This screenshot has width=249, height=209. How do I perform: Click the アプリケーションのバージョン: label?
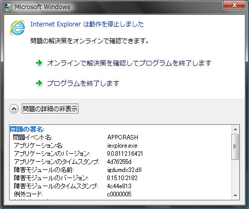[52, 154]
